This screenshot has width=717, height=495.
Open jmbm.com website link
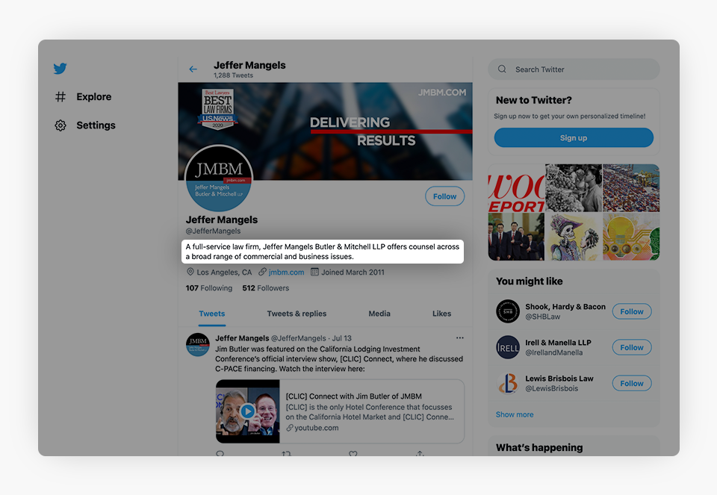pos(286,272)
